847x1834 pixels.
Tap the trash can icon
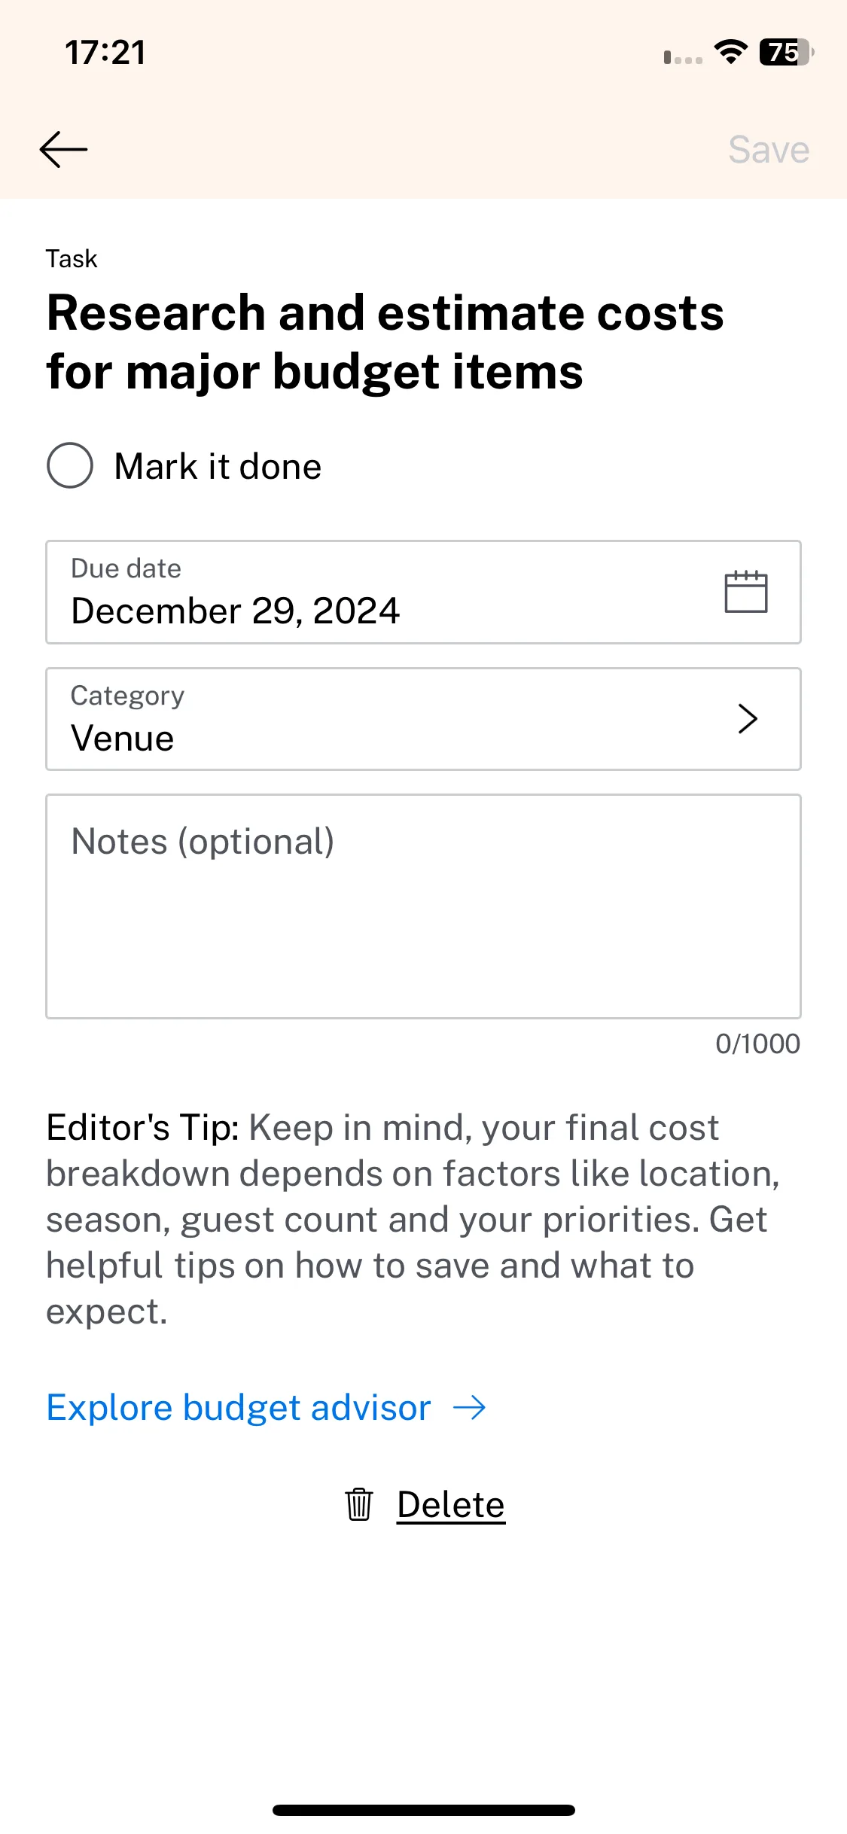(x=359, y=1504)
